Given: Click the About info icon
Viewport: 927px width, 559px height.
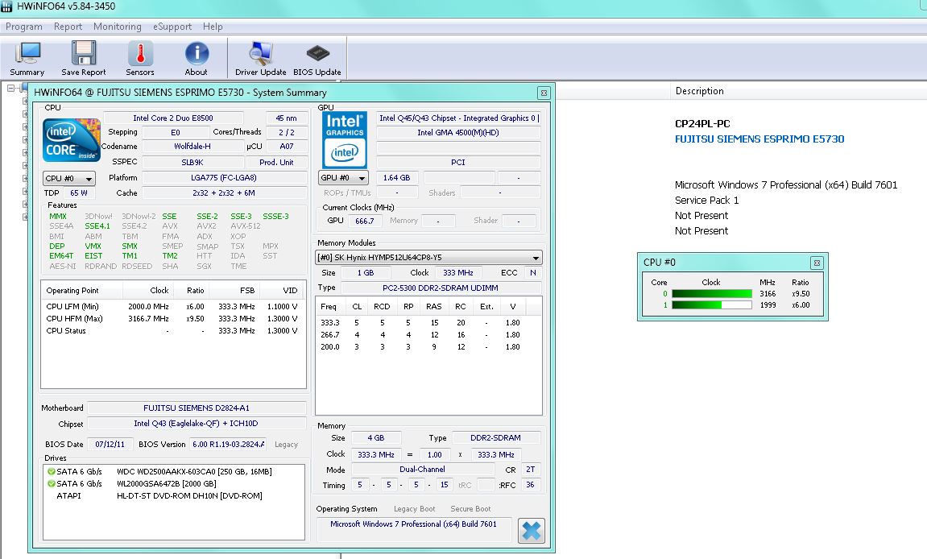Looking at the screenshot, I should [x=197, y=59].
